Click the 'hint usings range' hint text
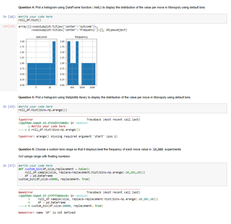The width and height of the screenshot is (231, 224). click(44, 157)
